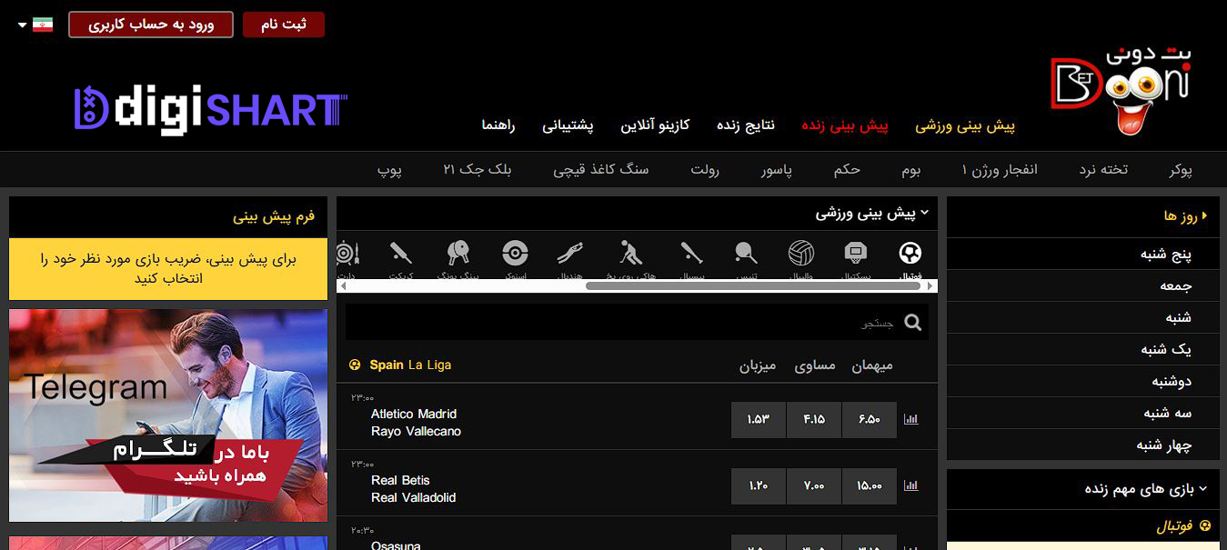The image size is (1227, 550).
Task: Click right arrow of sports scrollbar
Action: 930,285
